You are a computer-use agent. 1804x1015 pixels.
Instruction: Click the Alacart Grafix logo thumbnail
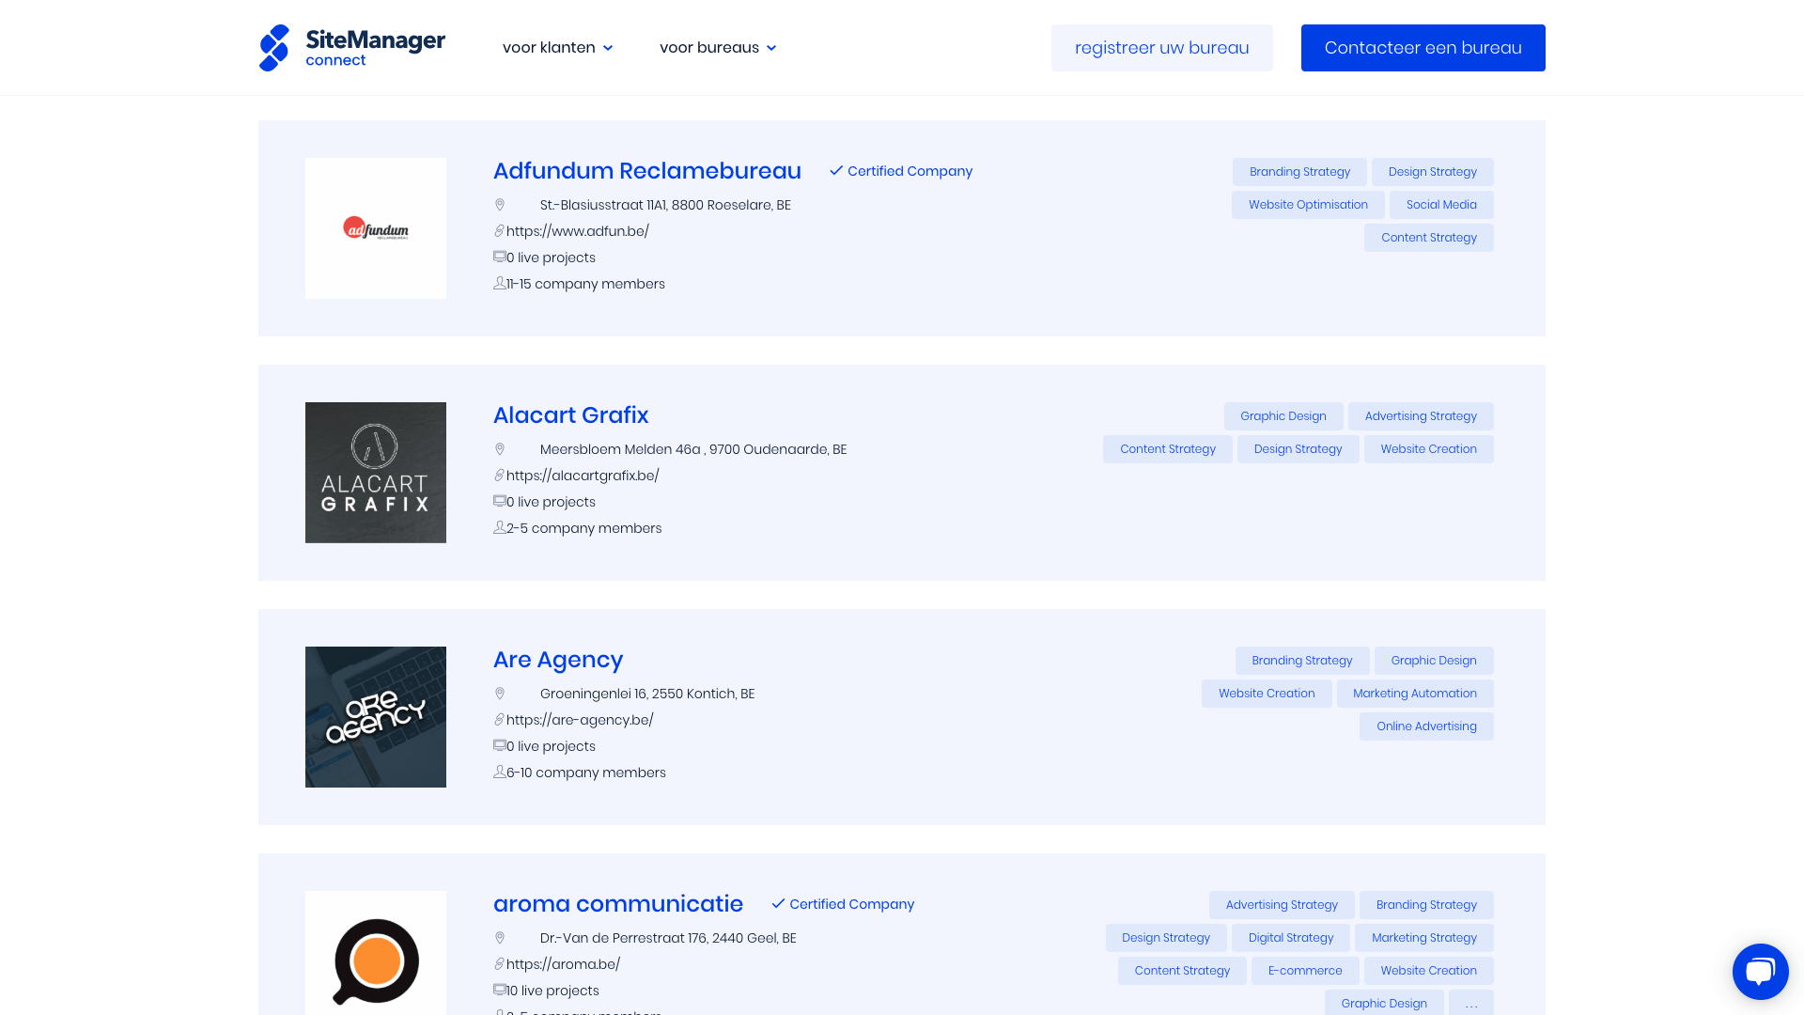coord(376,473)
